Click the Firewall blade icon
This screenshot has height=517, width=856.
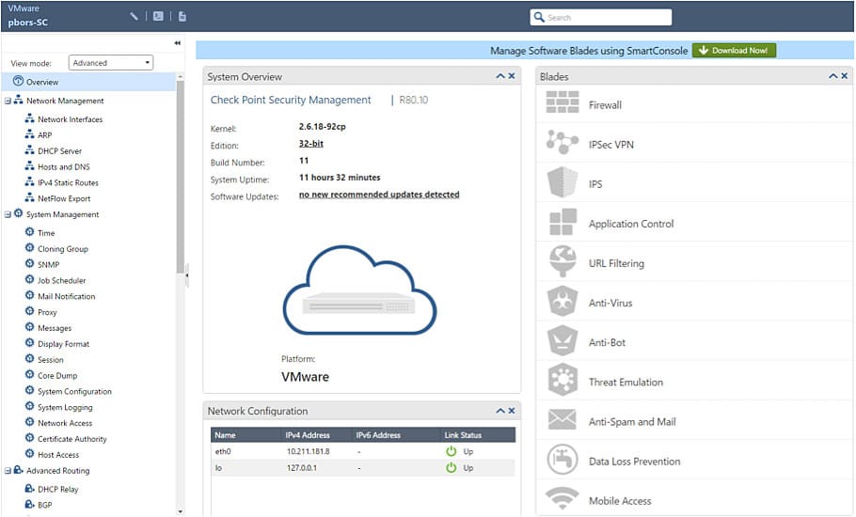[x=563, y=102]
